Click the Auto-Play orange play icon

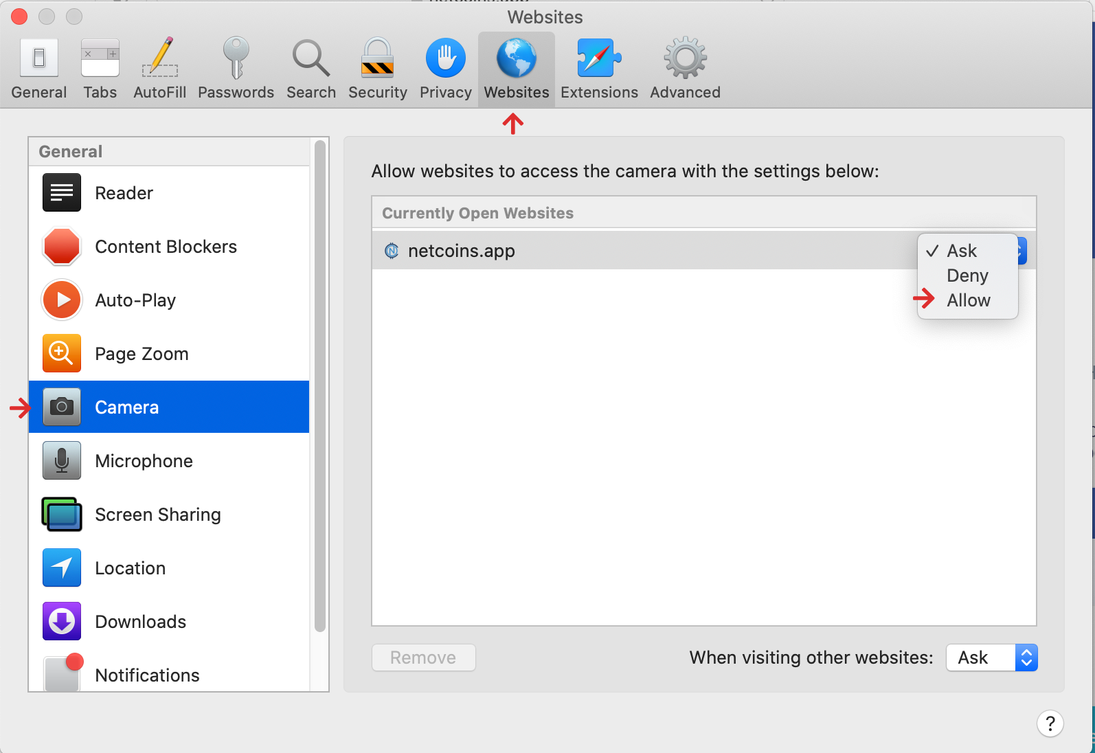click(62, 300)
